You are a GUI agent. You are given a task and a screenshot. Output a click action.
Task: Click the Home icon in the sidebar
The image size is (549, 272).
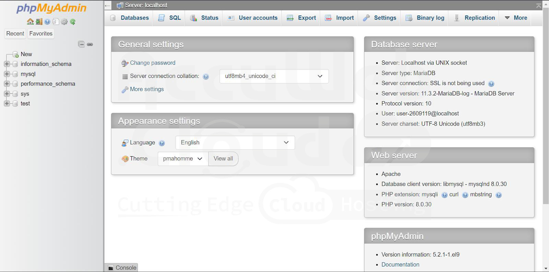pos(30,22)
